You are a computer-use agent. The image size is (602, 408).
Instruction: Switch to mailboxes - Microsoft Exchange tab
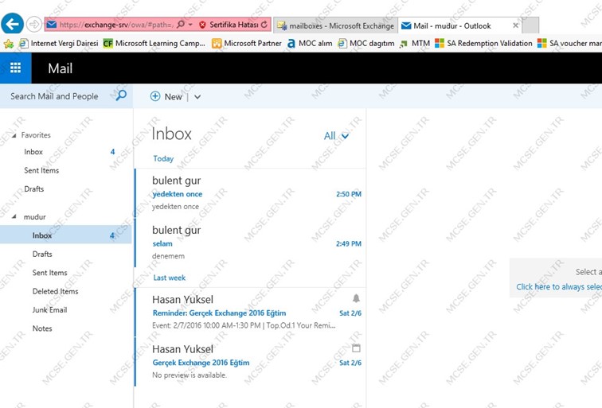pos(335,25)
